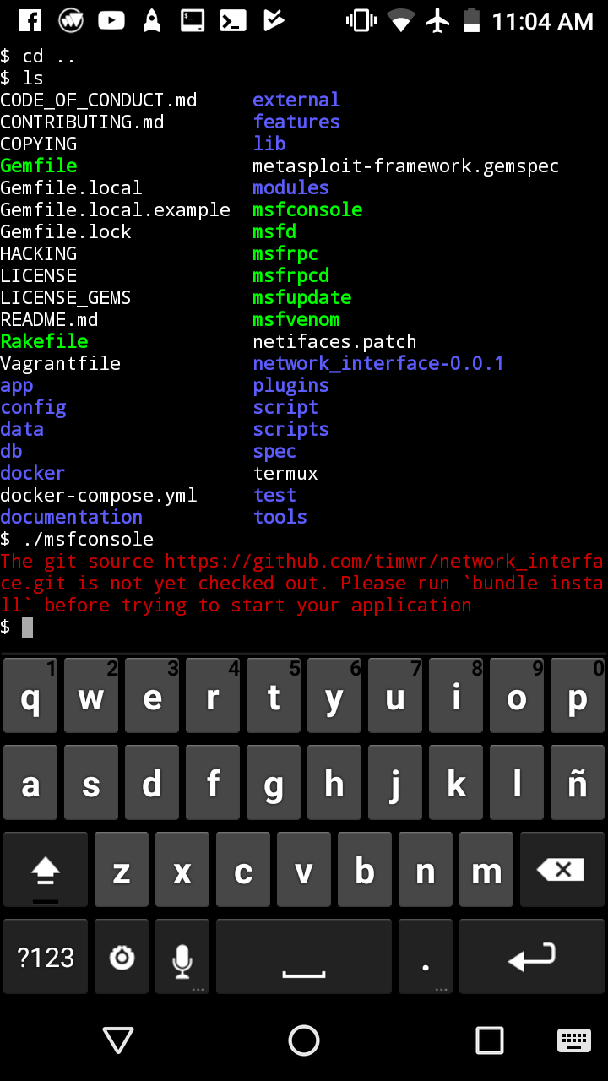
Task: Tap the WordPress notification icon in status bar
Action: pyautogui.click(x=71, y=21)
